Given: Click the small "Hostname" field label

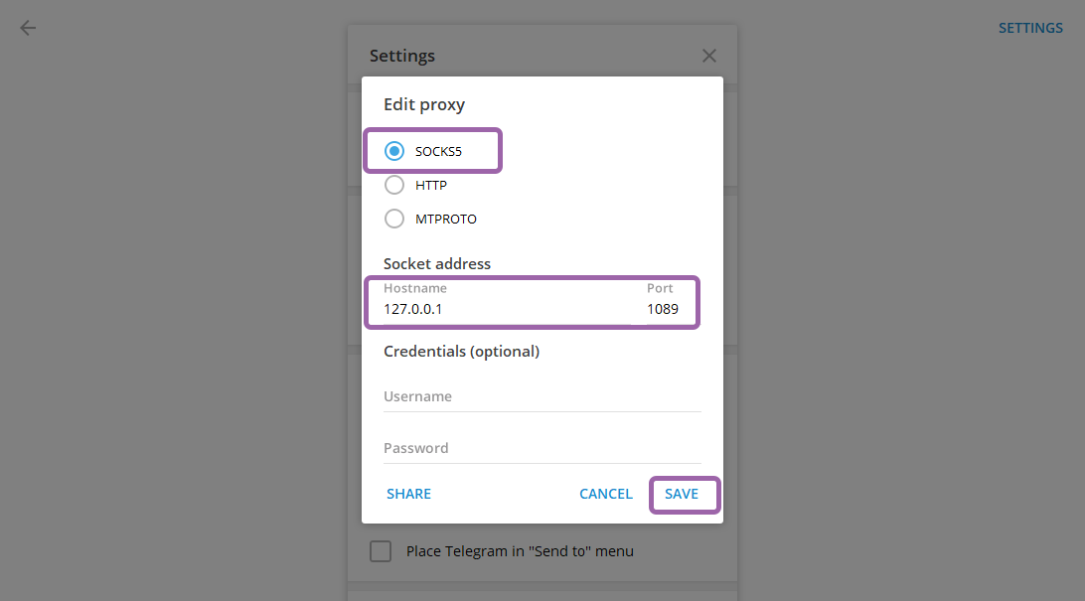Looking at the screenshot, I should pos(415,288).
